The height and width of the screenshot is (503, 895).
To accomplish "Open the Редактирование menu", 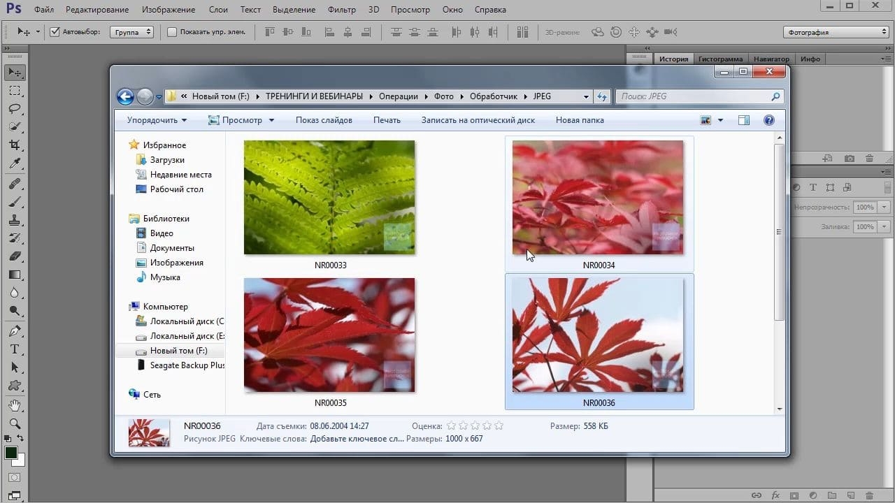I will click(97, 10).
